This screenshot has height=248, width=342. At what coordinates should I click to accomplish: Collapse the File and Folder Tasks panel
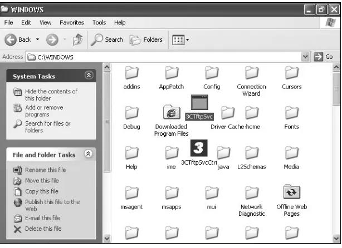point(89,153)
